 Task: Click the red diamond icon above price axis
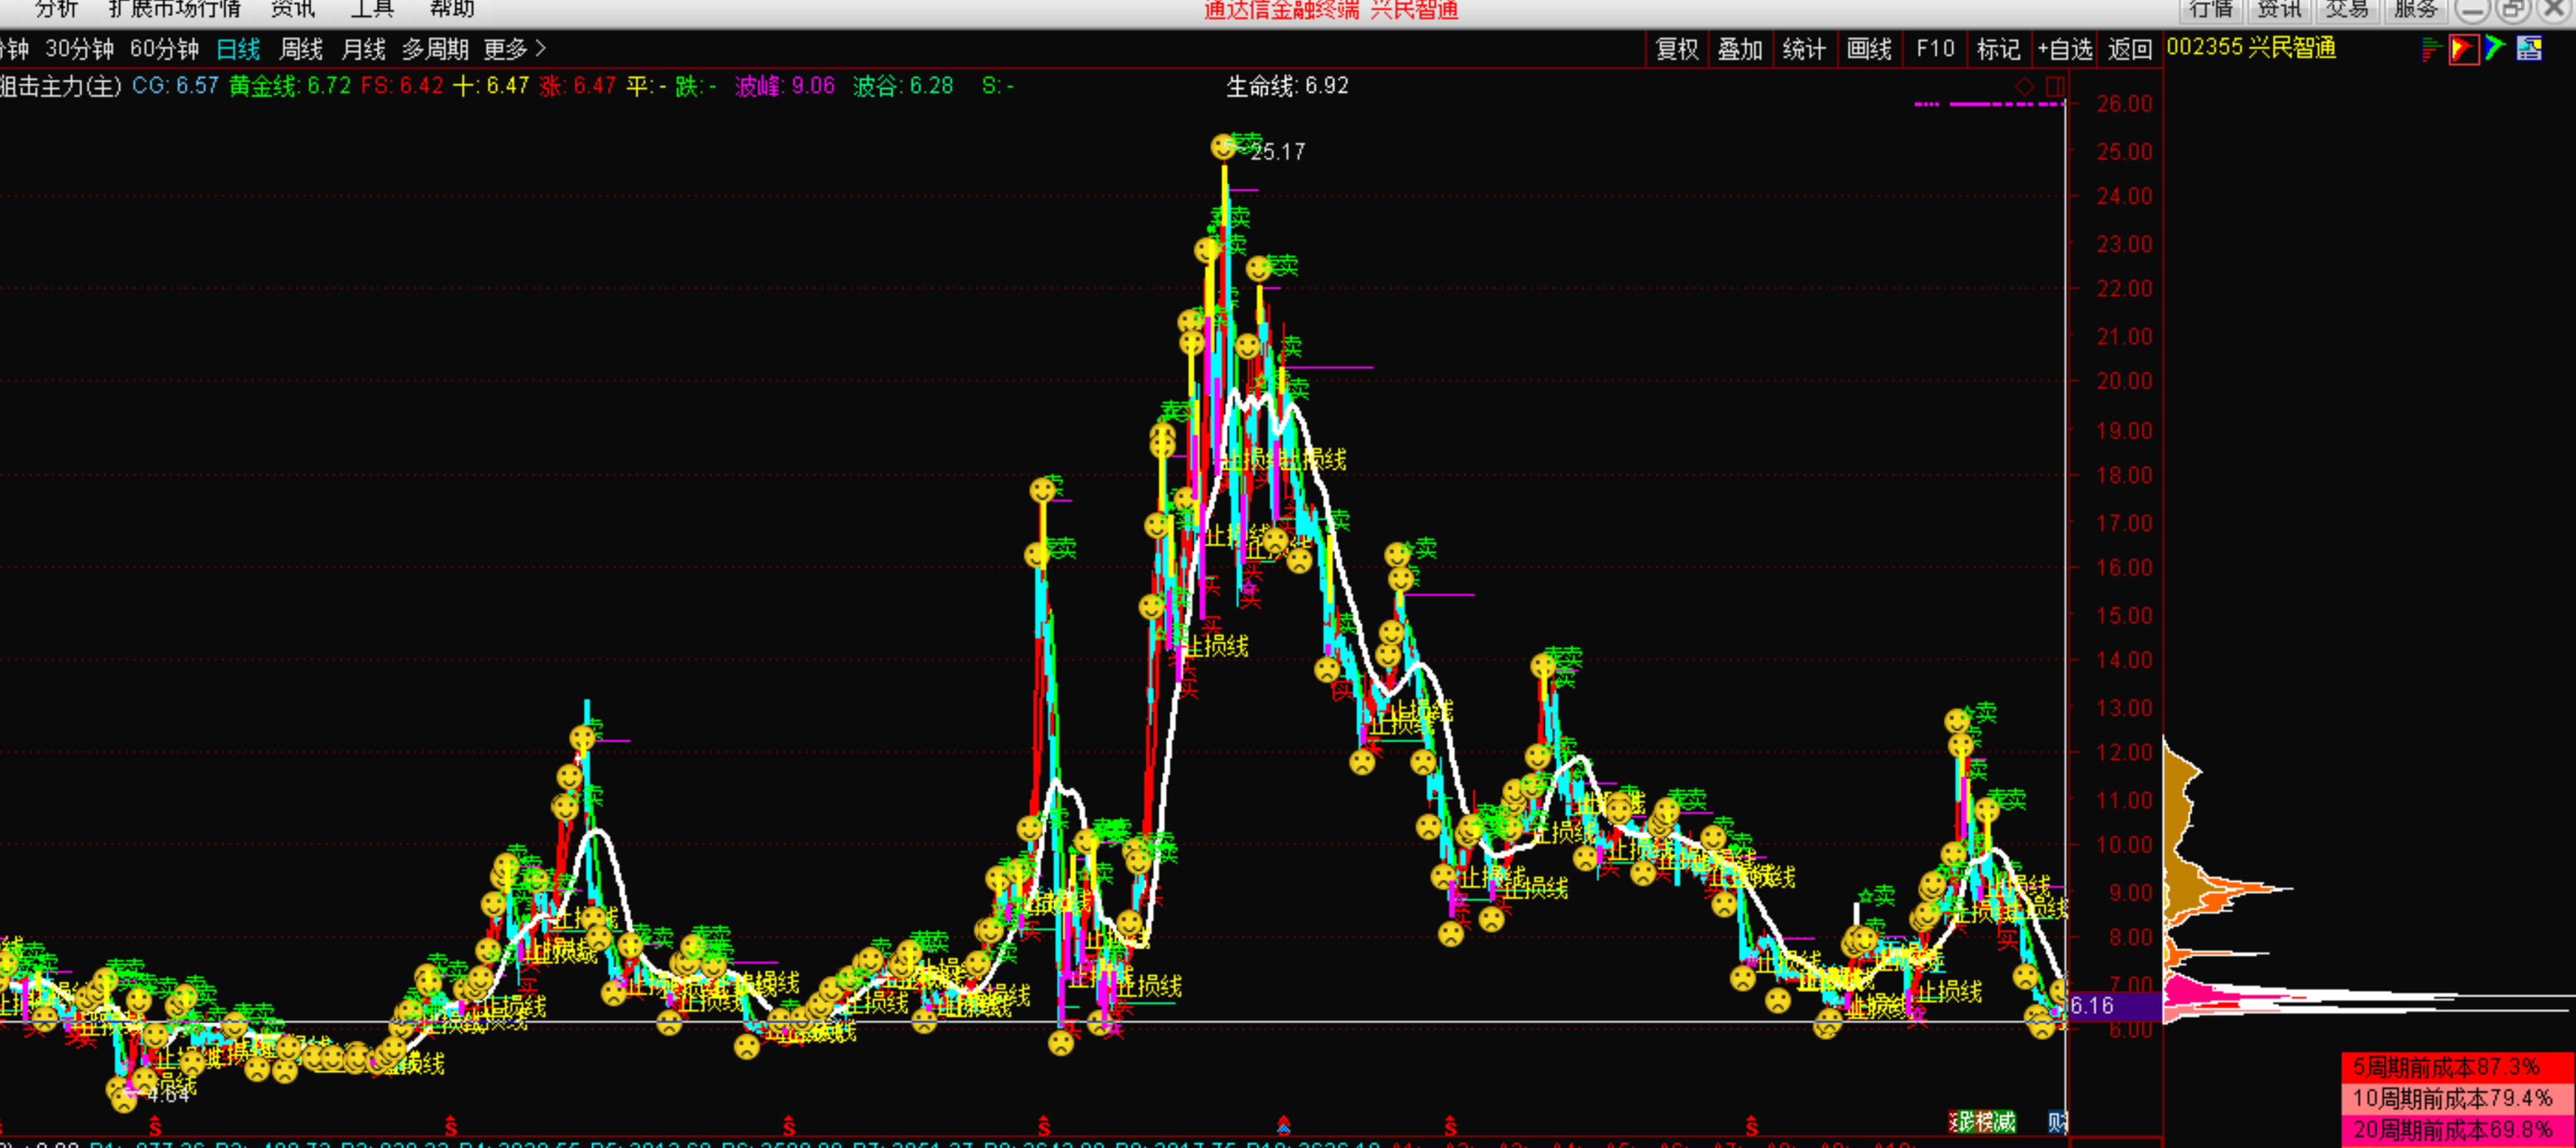[2024, 87]
